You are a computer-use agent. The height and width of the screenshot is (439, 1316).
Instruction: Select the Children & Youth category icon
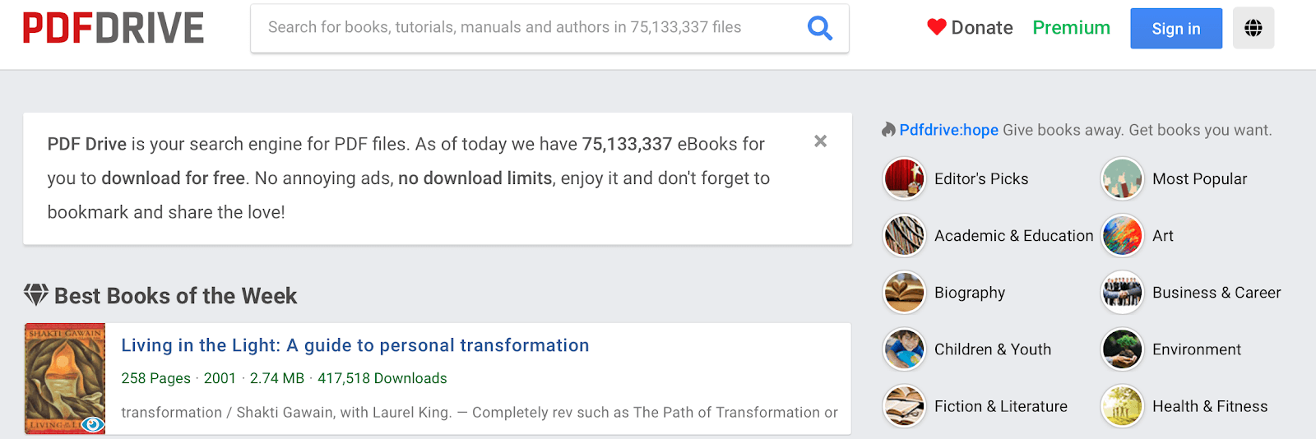(x=904, y=349)
